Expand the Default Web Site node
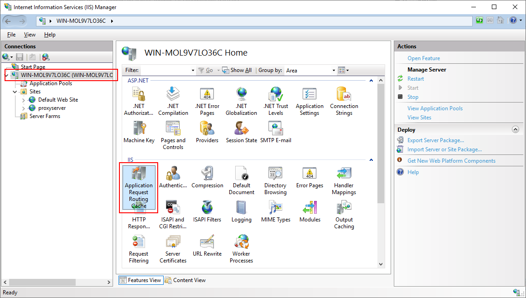Image resolution: width=526 pixels, height=298 pixels. pyautogui.click(x=24, y=100)
